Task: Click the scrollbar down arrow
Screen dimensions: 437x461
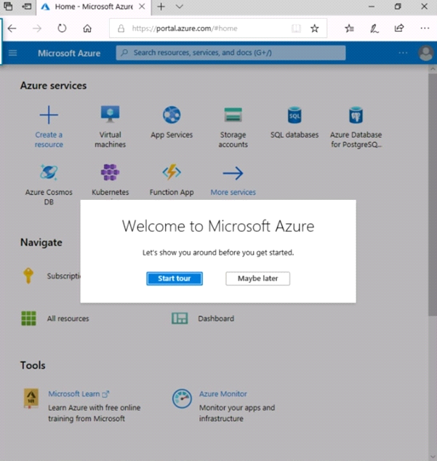Action: [x=433, y=457]
